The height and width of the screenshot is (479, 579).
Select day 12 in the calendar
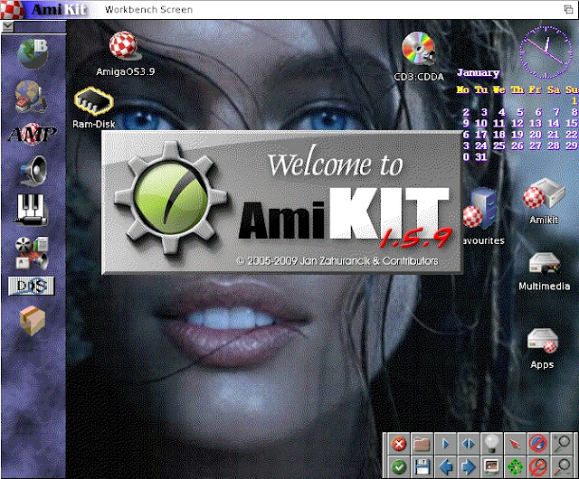pos(517,123)
